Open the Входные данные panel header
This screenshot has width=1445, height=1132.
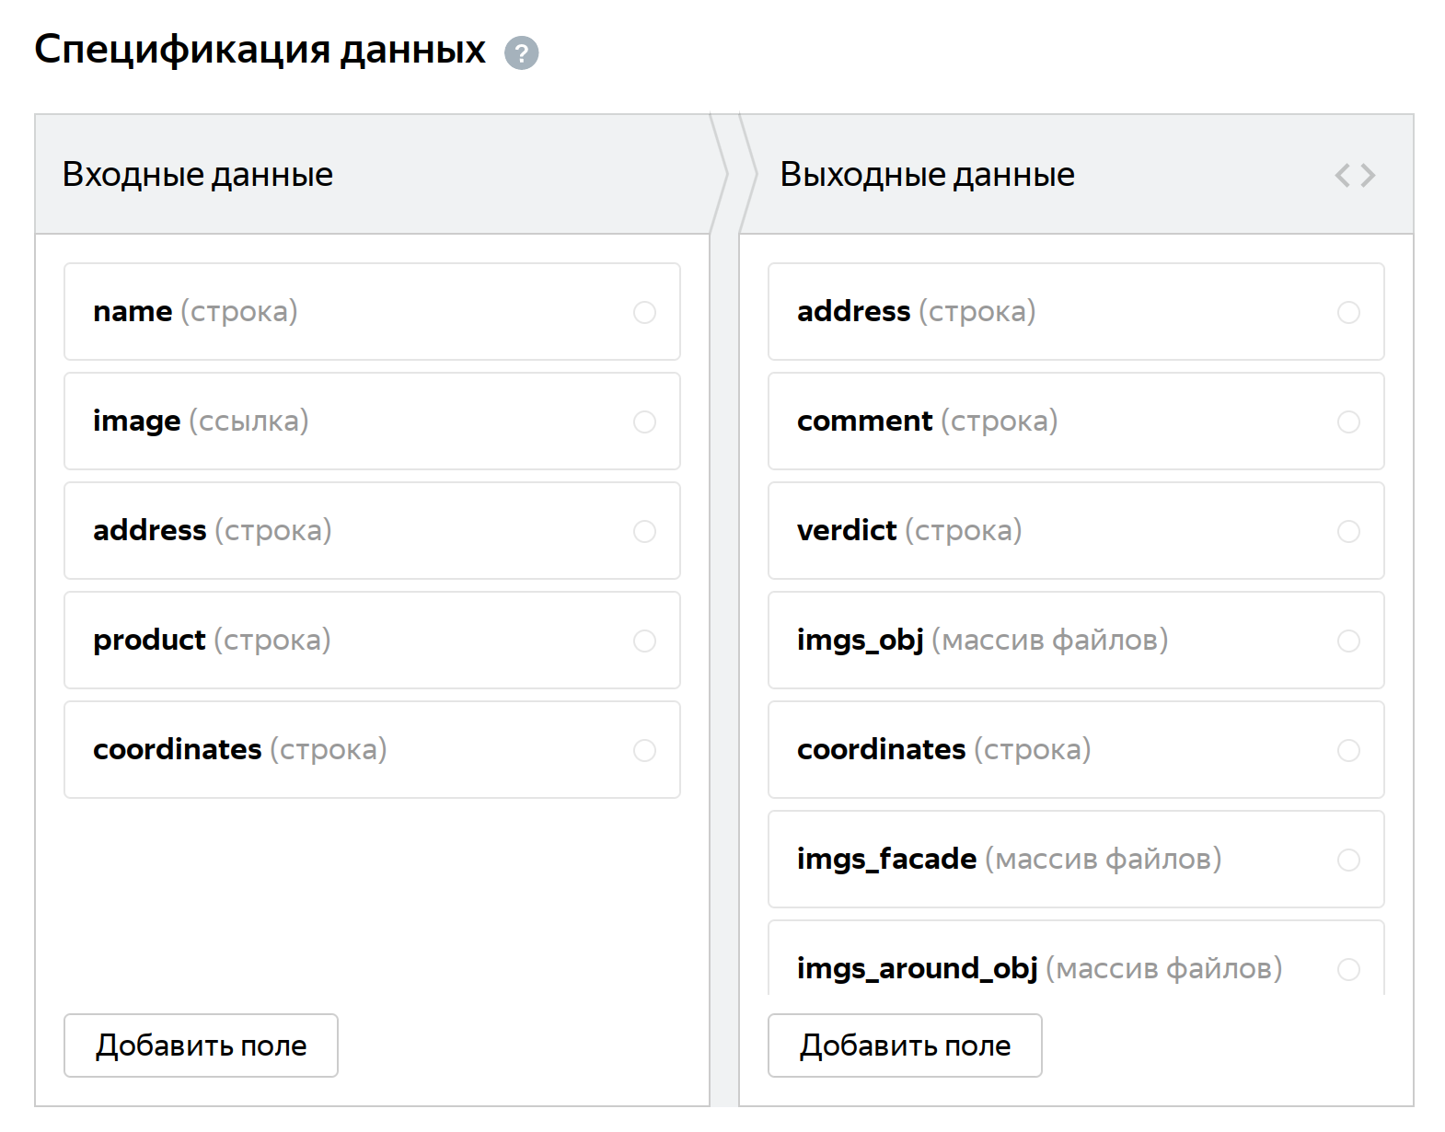[x=197, y=175]
